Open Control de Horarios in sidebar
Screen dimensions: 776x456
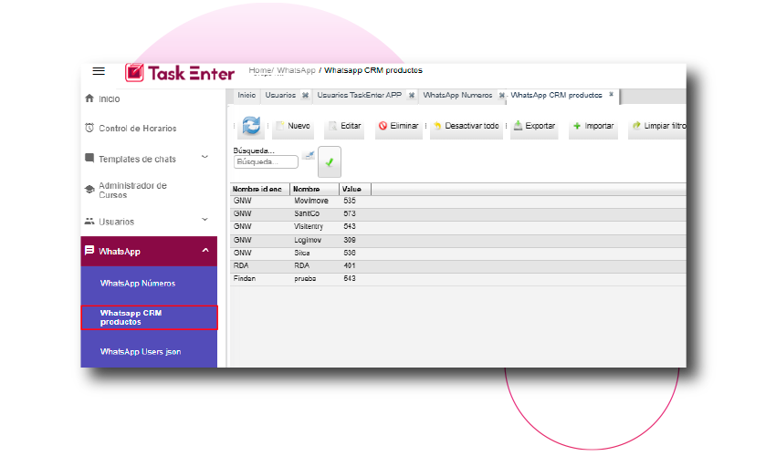pos(137,129)
